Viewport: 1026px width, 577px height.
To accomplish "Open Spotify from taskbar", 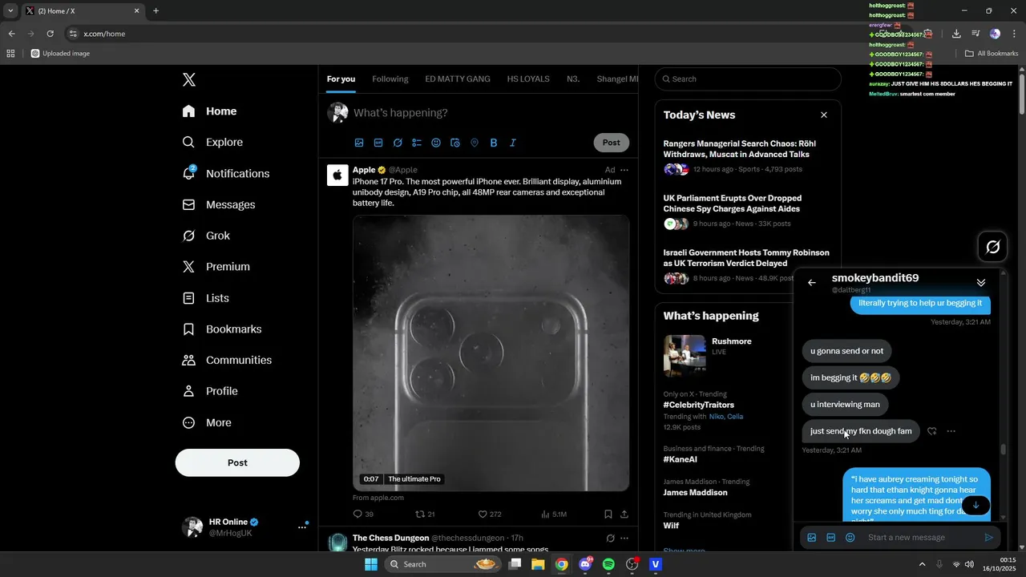I will [608, 564].
